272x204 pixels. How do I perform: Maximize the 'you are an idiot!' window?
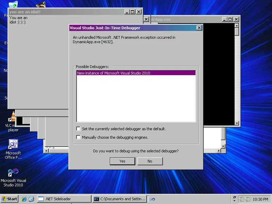click(x=133, y=12)
